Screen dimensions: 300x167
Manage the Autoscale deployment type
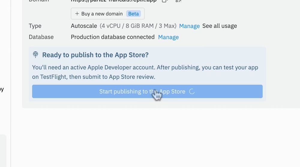189,26
